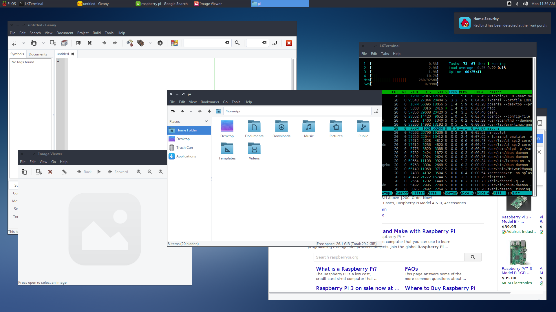This screenshot has width=556, height=312.
Task: Zoom out icon in Image Viewer
Action: (x=150, y=172)
